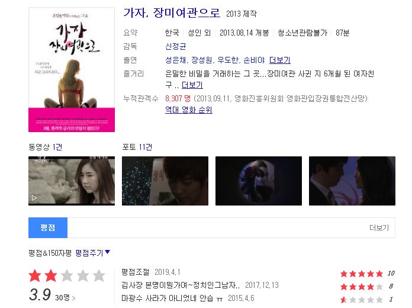412x308 pixels.
Task: Open the couple-facing photo thumbnail
Action: pos(352,181)
